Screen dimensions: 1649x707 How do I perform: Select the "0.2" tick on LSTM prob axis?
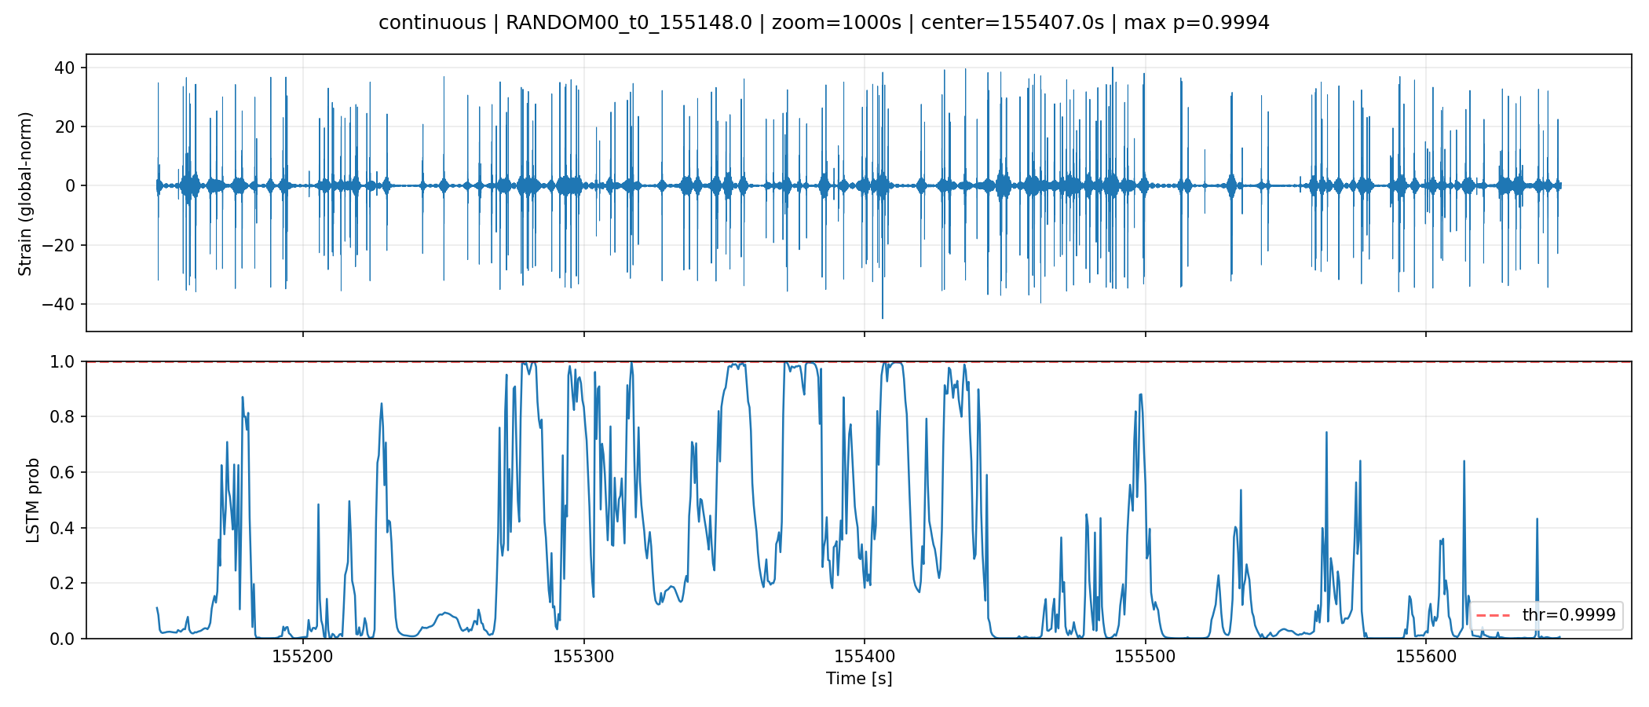click(61, 583)
